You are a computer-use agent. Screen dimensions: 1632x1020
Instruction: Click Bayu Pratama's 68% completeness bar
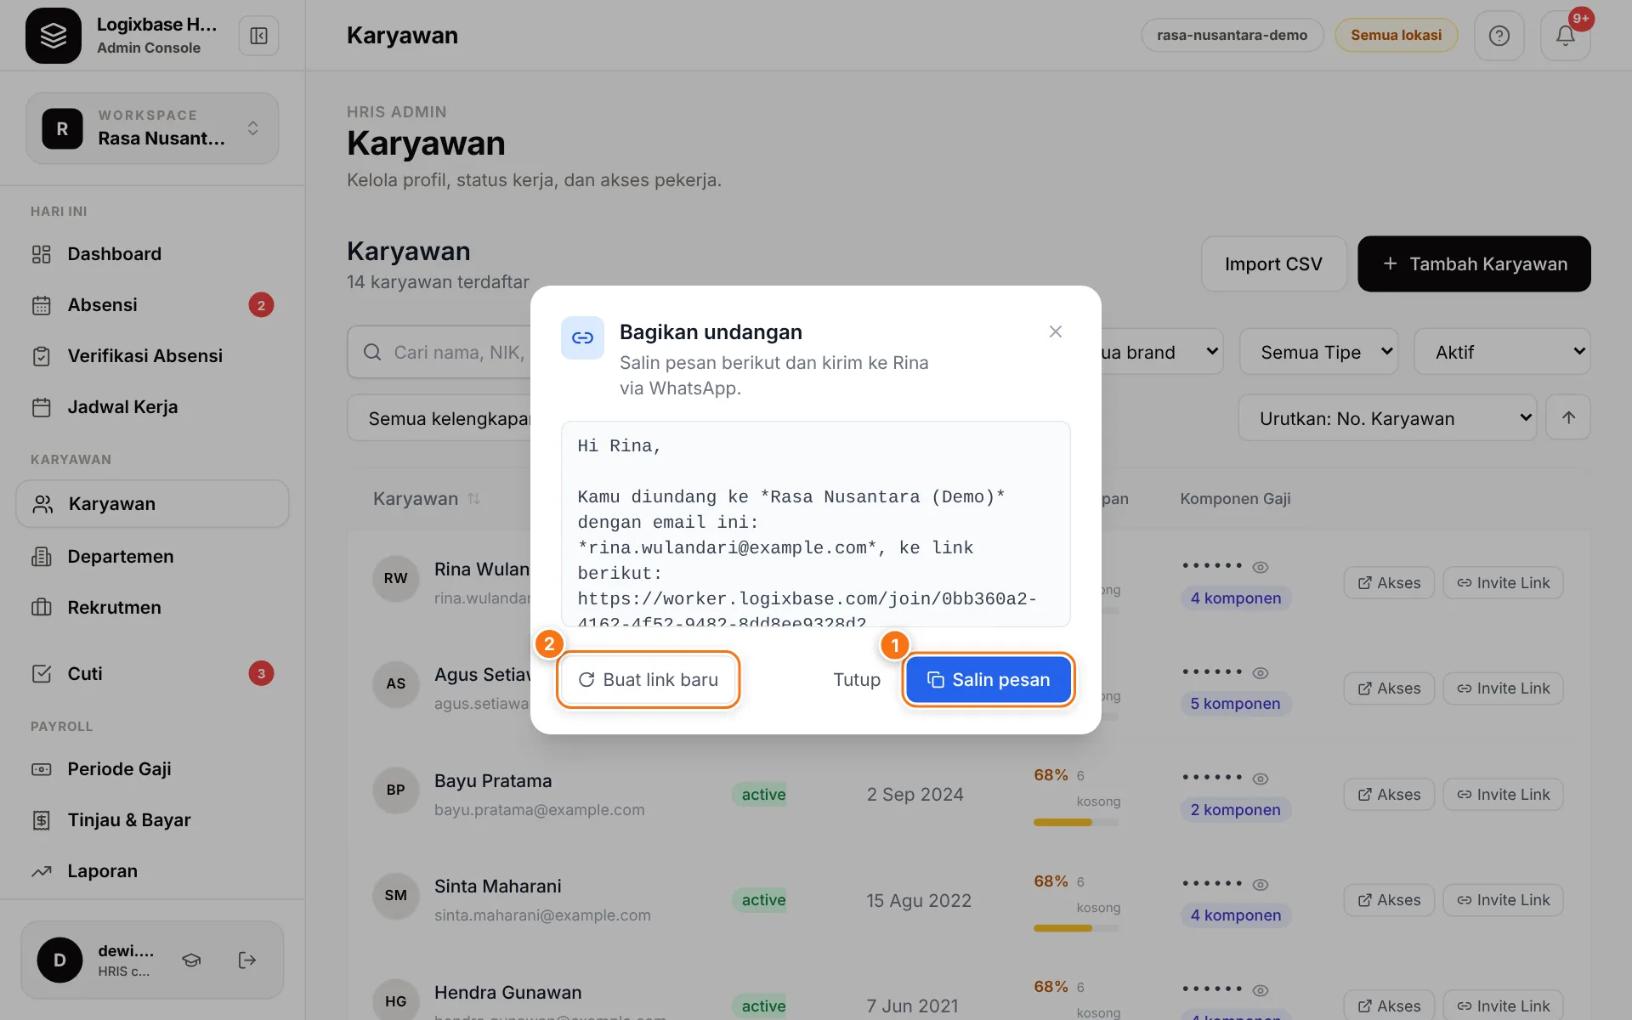coord(1076,823)
